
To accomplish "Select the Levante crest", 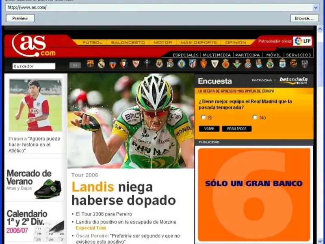I will tap(305, 63).
